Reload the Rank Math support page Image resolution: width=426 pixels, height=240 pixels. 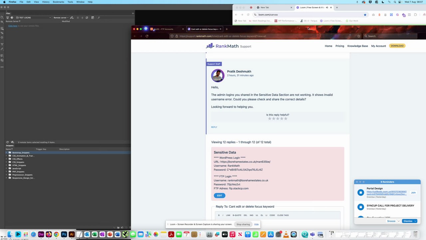point(147,36)
